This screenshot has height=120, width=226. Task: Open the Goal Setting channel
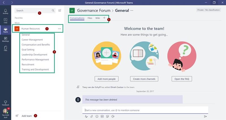click(28, 50)
